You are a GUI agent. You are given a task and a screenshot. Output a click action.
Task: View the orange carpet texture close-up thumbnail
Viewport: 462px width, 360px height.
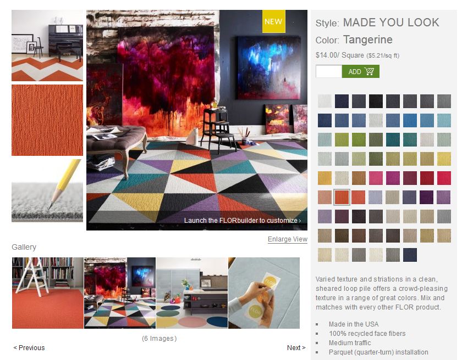pos(47,120)
